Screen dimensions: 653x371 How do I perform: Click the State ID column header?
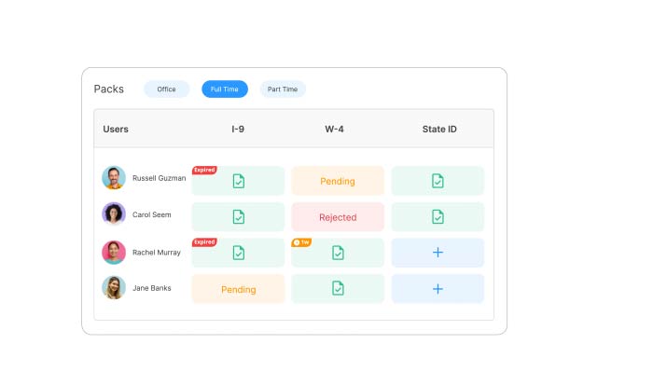(439, 129)
